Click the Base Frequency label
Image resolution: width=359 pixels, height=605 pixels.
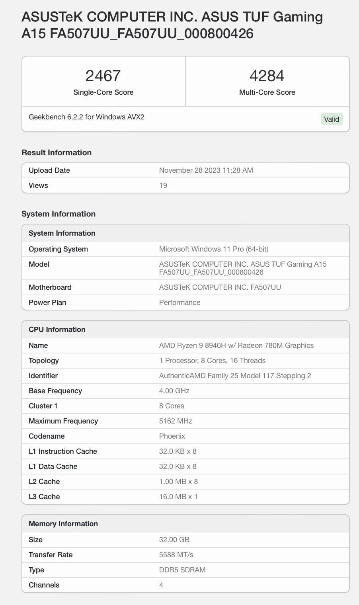tap(55, 391)
